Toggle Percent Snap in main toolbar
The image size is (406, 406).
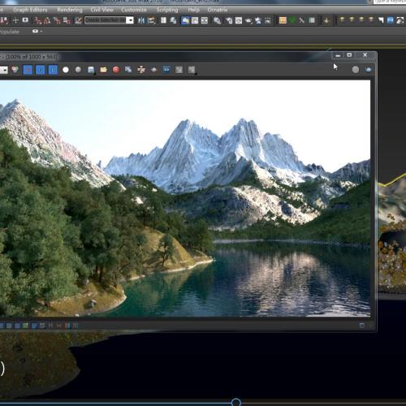tap(57, 20)
